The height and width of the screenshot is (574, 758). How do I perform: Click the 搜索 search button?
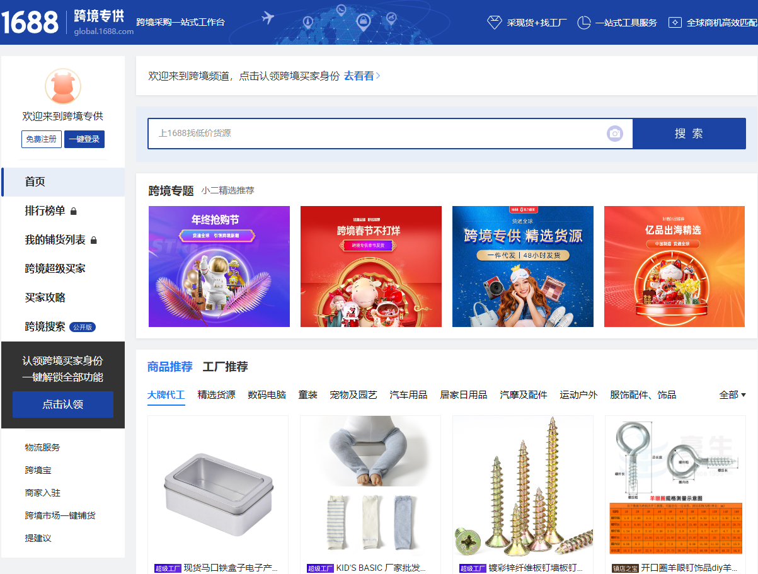pyautogui.click(x=689, y=134)
